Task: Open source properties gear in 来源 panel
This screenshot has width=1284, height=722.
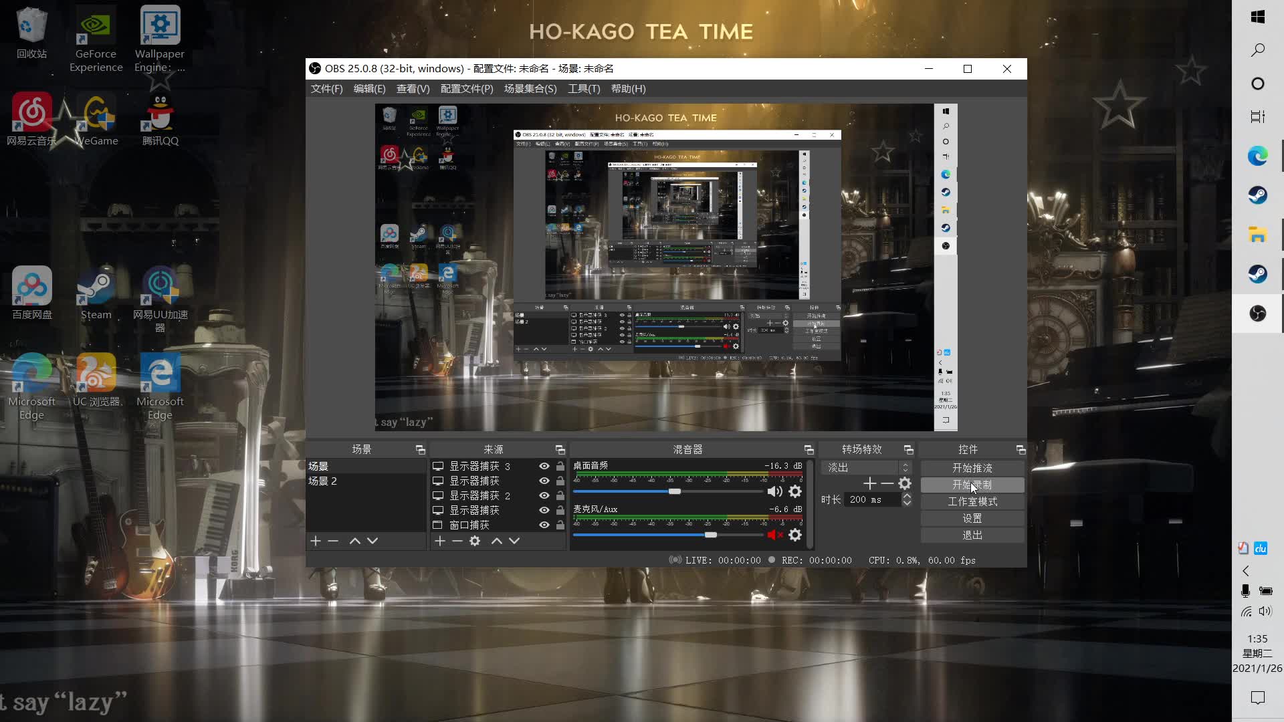Action: coord(475,541)
